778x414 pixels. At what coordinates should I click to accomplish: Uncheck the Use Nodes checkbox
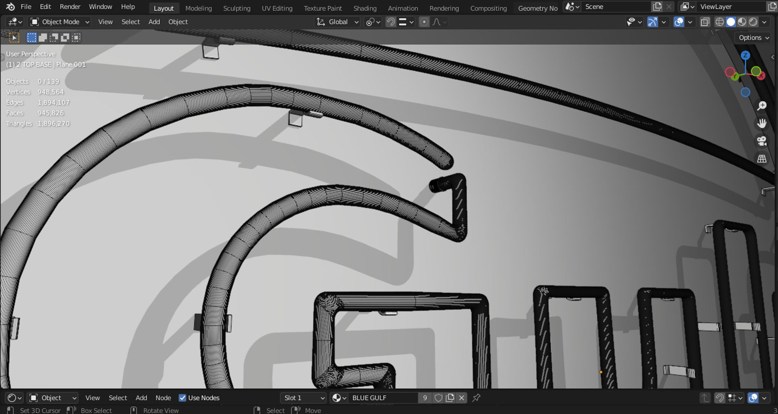tap(182, 398)
